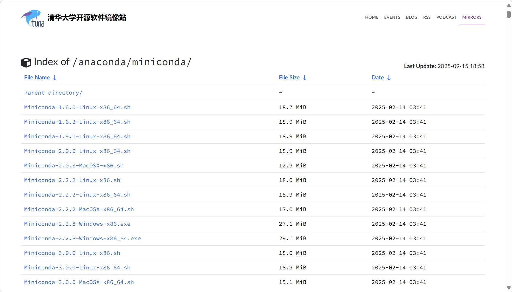
Task: Click the date of Miniconda-2.2.8-Windows-x86.exe
Action: 399,224
